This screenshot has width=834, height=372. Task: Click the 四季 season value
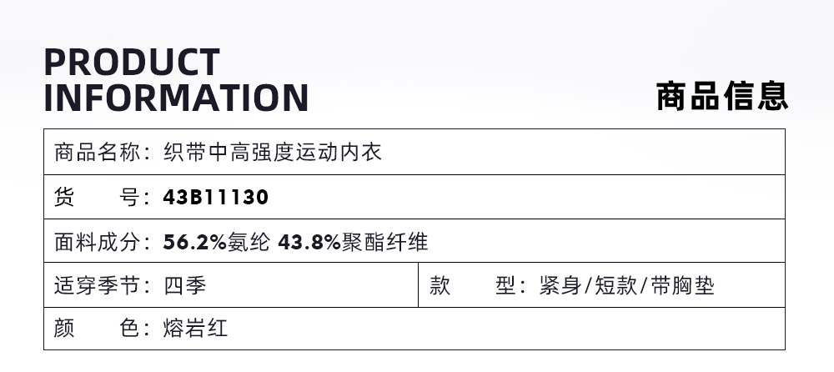click(185, 287)
